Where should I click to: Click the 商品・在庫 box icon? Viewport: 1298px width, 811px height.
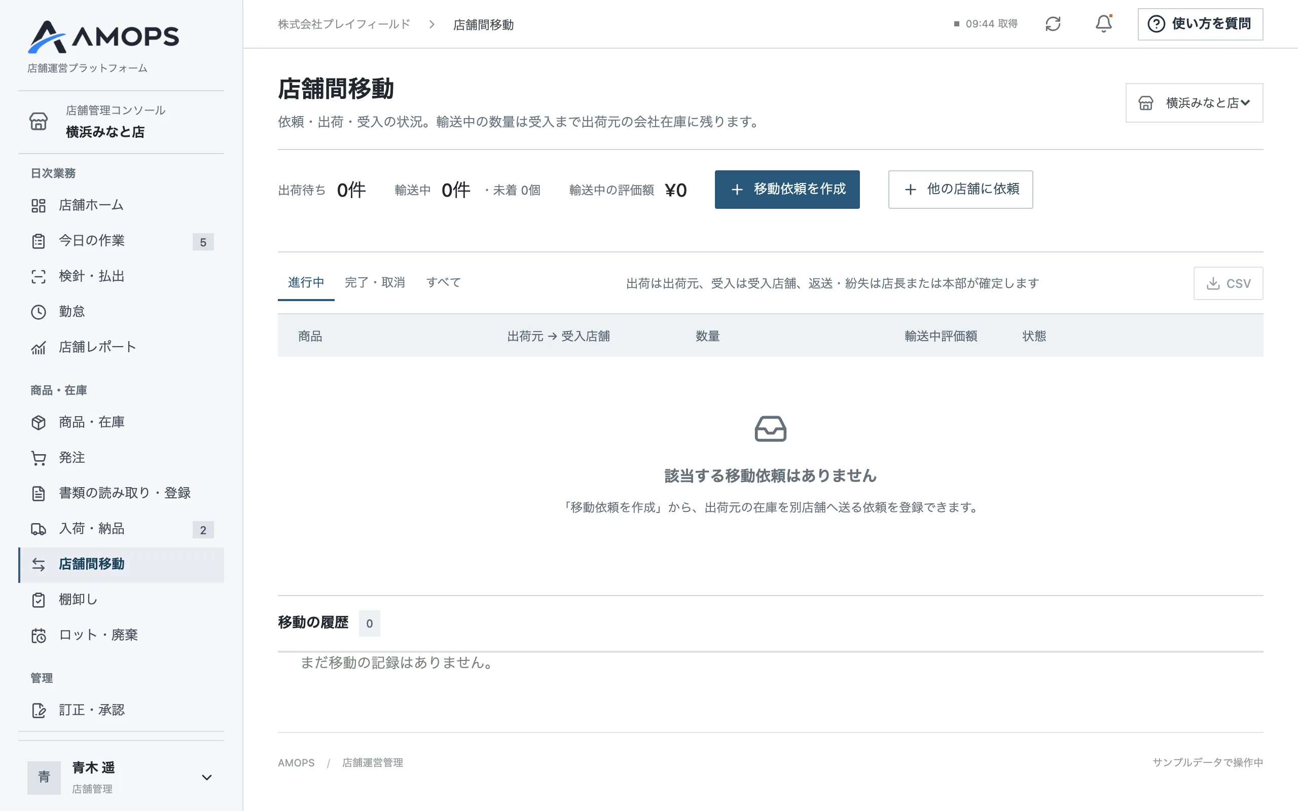click(x=39, y=423)
